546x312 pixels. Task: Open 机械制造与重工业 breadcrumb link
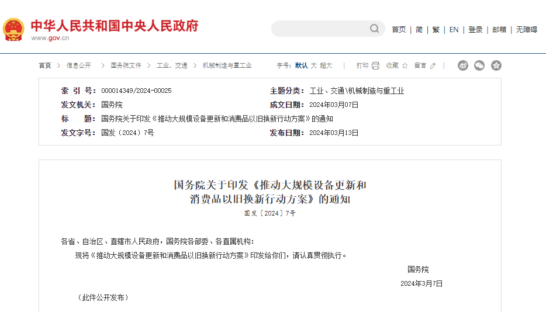pyautogui.click(x=227, y=65)
